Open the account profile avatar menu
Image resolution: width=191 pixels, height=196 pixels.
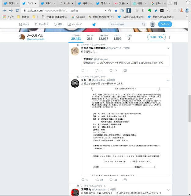click(x=152, y=24)
